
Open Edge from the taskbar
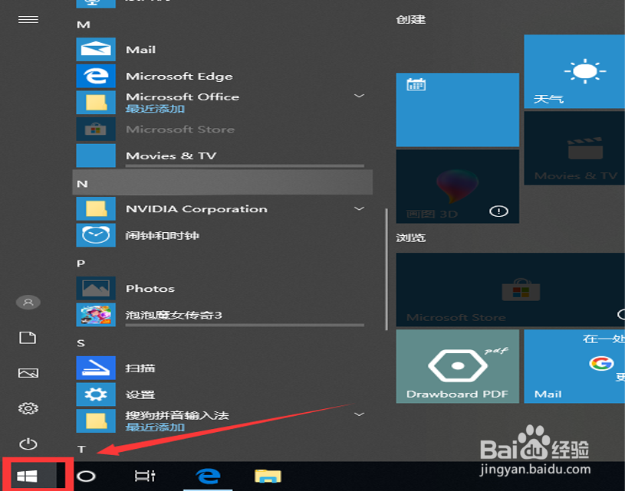point(208,476)
